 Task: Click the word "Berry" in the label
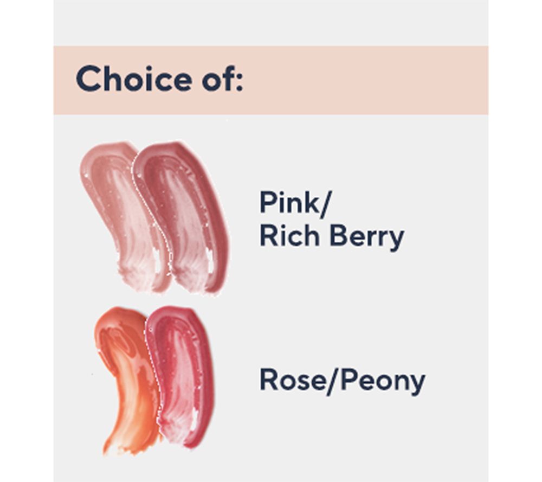367,237
